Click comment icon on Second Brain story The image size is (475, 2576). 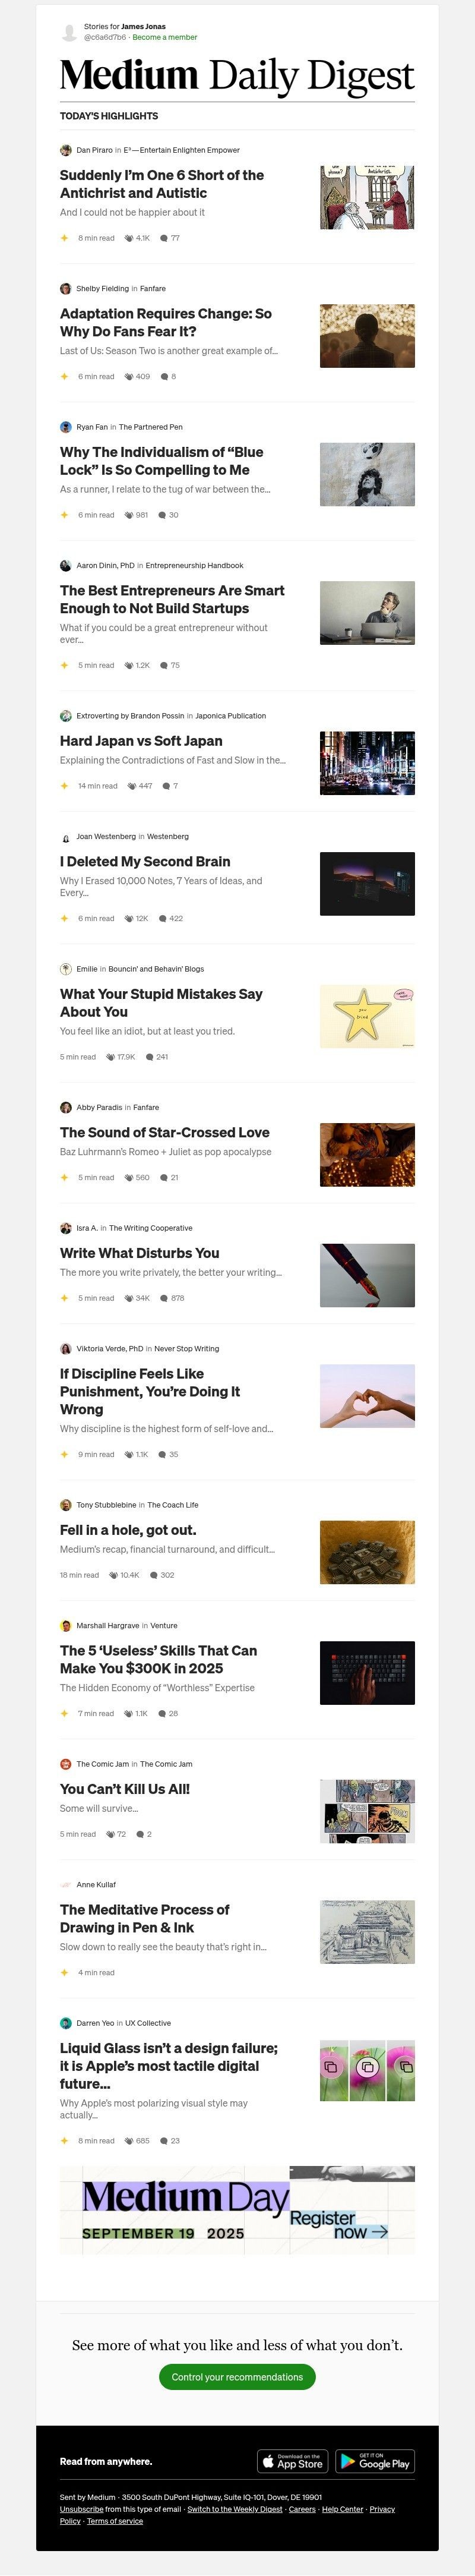[x=164, y=918]
